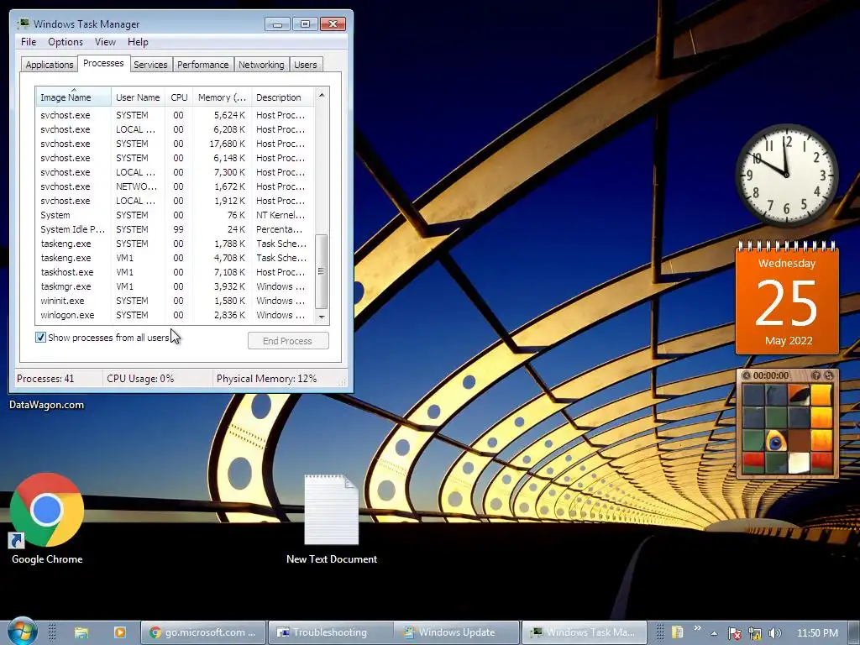
Task: Open the Google Chrome desktop shortcut
Action: 47,519
